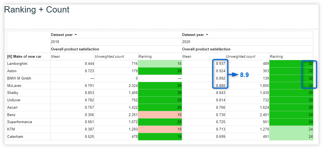Click the 2020 year header cell
Image resolution: width=323 pixels, height=149 pixels.
(x=247, y=42)
